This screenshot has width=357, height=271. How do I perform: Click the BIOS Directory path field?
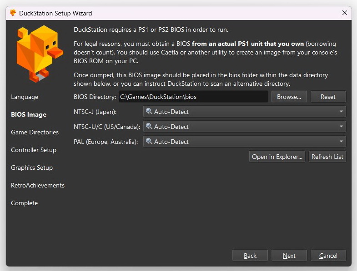tap(193, 97)
